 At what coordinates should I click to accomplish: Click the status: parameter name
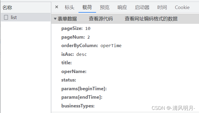tap(69, 80)
